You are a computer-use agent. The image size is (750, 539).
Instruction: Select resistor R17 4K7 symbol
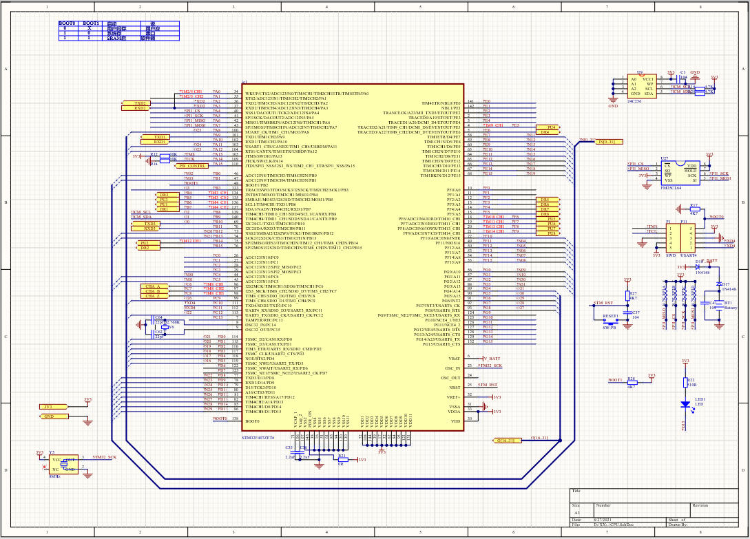[694, 209]
